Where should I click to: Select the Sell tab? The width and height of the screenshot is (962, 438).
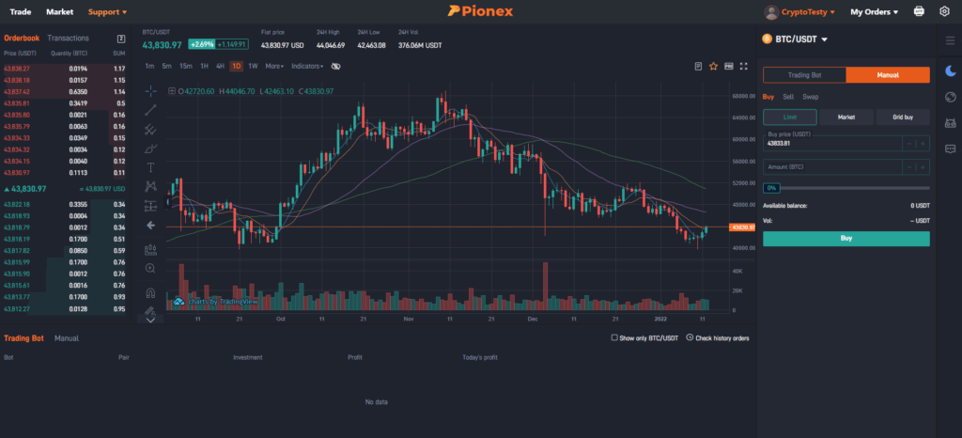788,97
